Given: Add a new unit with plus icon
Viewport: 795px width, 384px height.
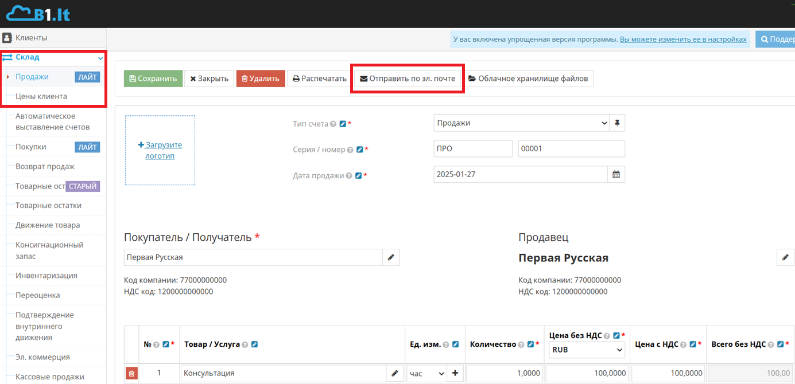Looking at the screenshot, I should (x=455, y=374).
